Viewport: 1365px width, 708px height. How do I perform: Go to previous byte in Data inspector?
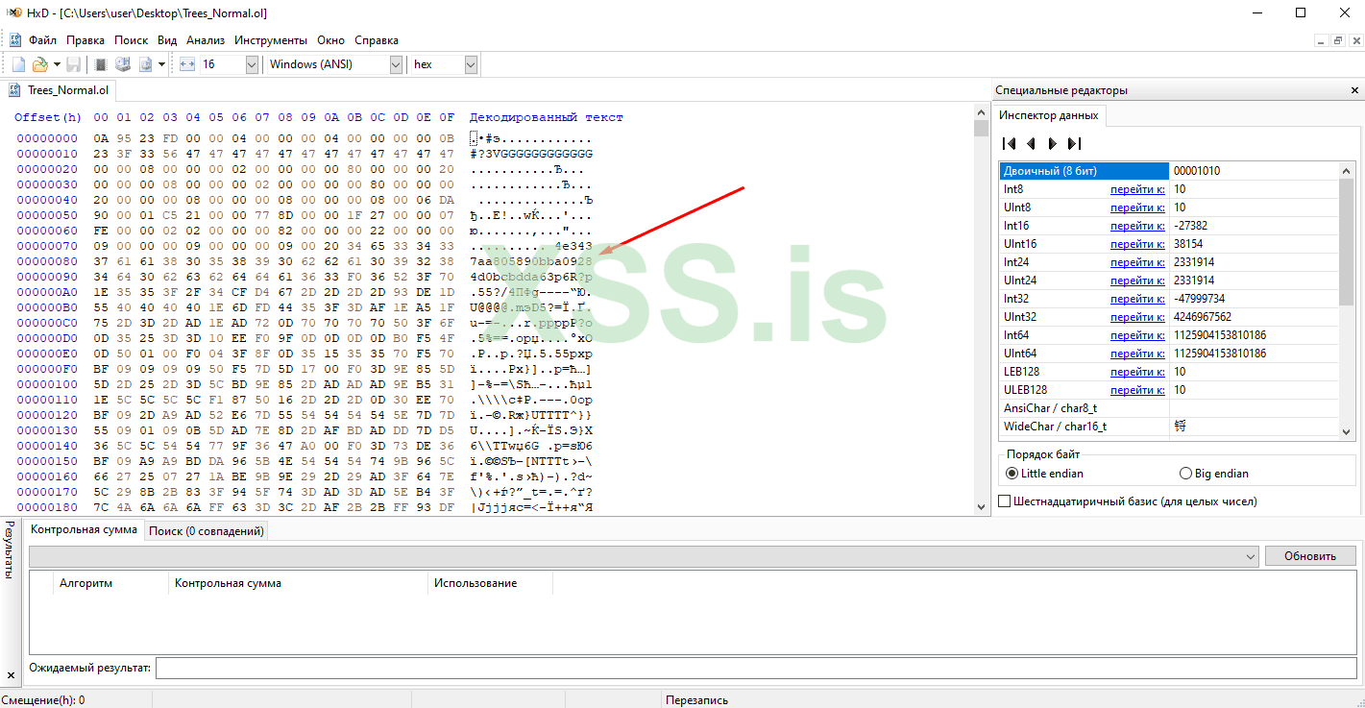pyautogui.click(x=1031, y=143)
